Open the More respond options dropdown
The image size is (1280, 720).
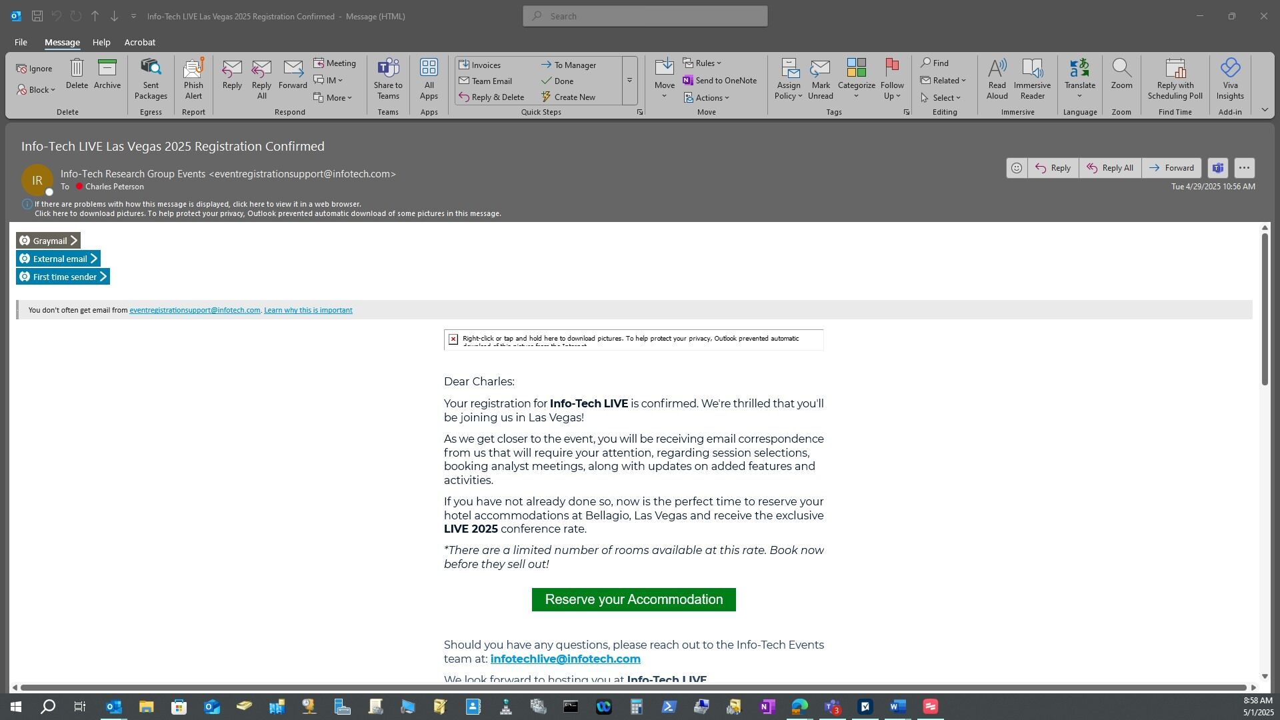(333, 97)
